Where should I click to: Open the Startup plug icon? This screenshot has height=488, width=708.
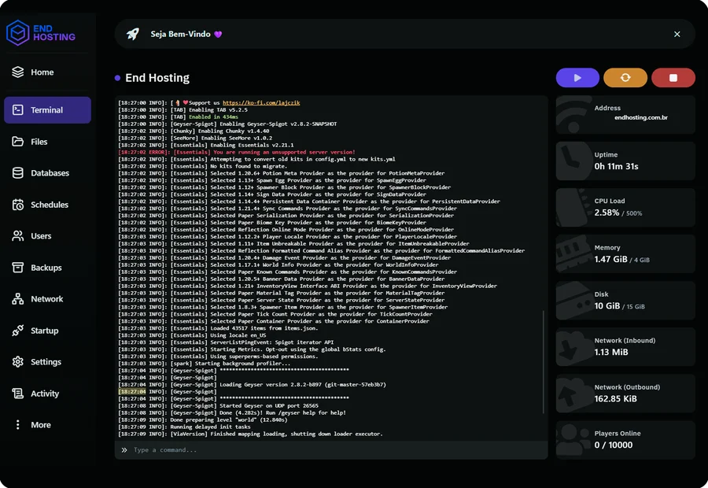coord(17,331)
